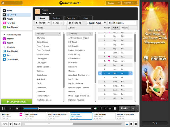Screen dimensions: 170x127
Task: Switch to the Playlists tab
Action: pos(56,18)
